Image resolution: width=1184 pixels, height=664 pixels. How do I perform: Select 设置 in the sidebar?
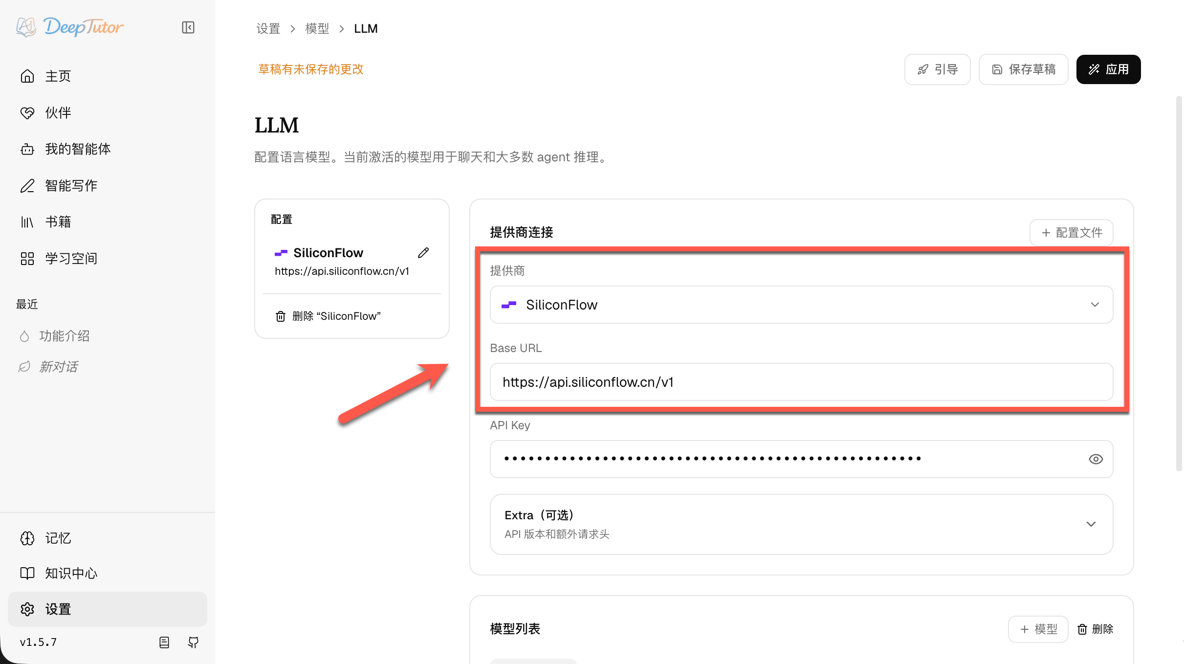(x=108, y=609)
